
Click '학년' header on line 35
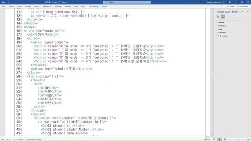(48, 103)
